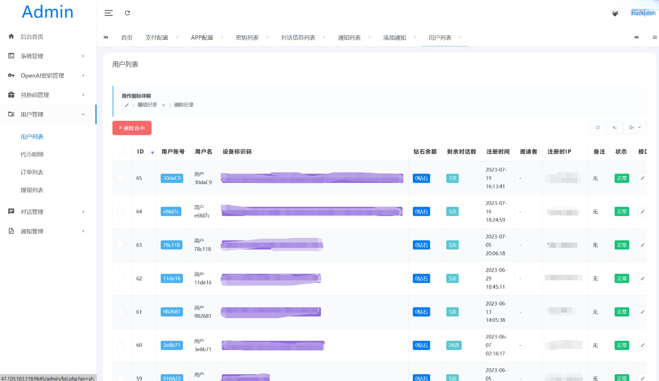Switch to the 密钥列表 tab

point(247,37)
